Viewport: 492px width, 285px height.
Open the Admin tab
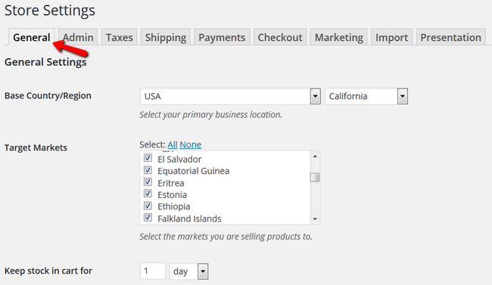point(78,37)
